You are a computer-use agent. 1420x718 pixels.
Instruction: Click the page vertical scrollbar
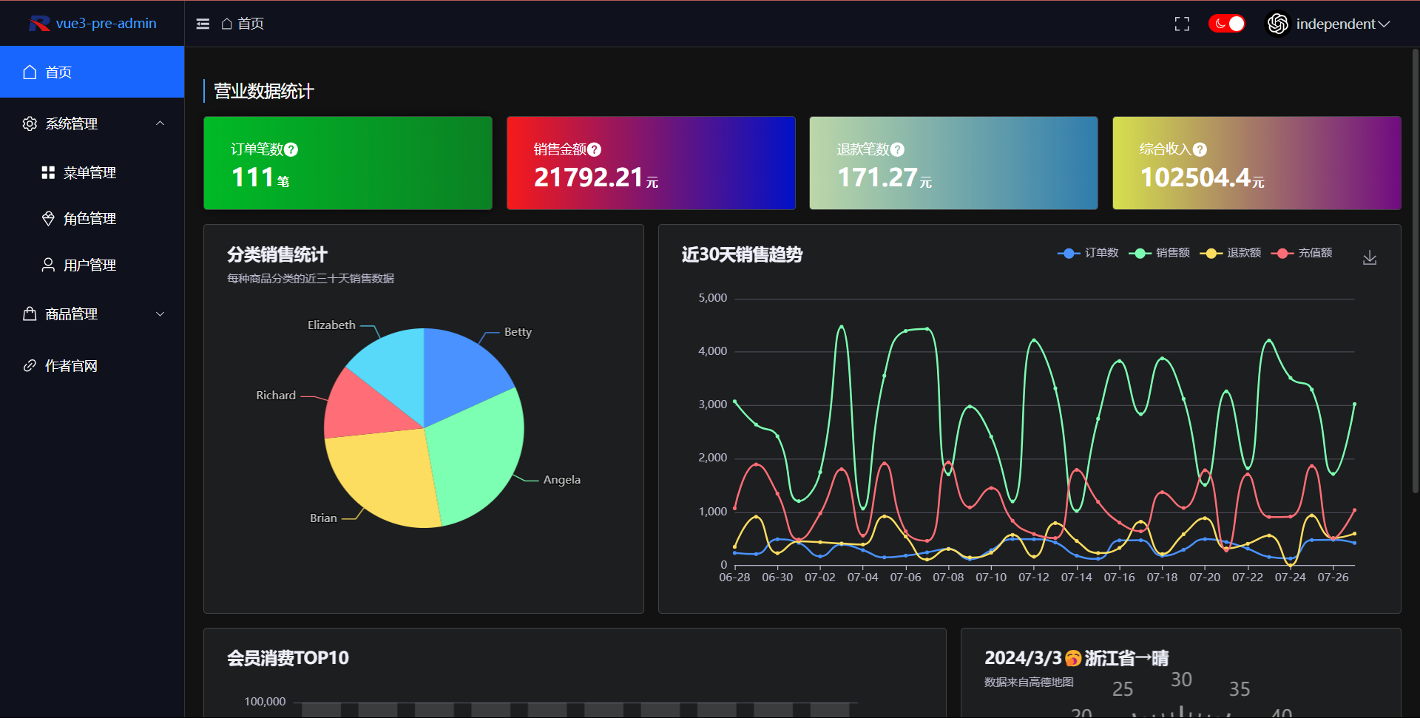(1415, 270)
